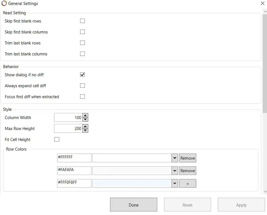Add a new row color with plus
The height and width of the screenshot is (215, 267).
187,184
